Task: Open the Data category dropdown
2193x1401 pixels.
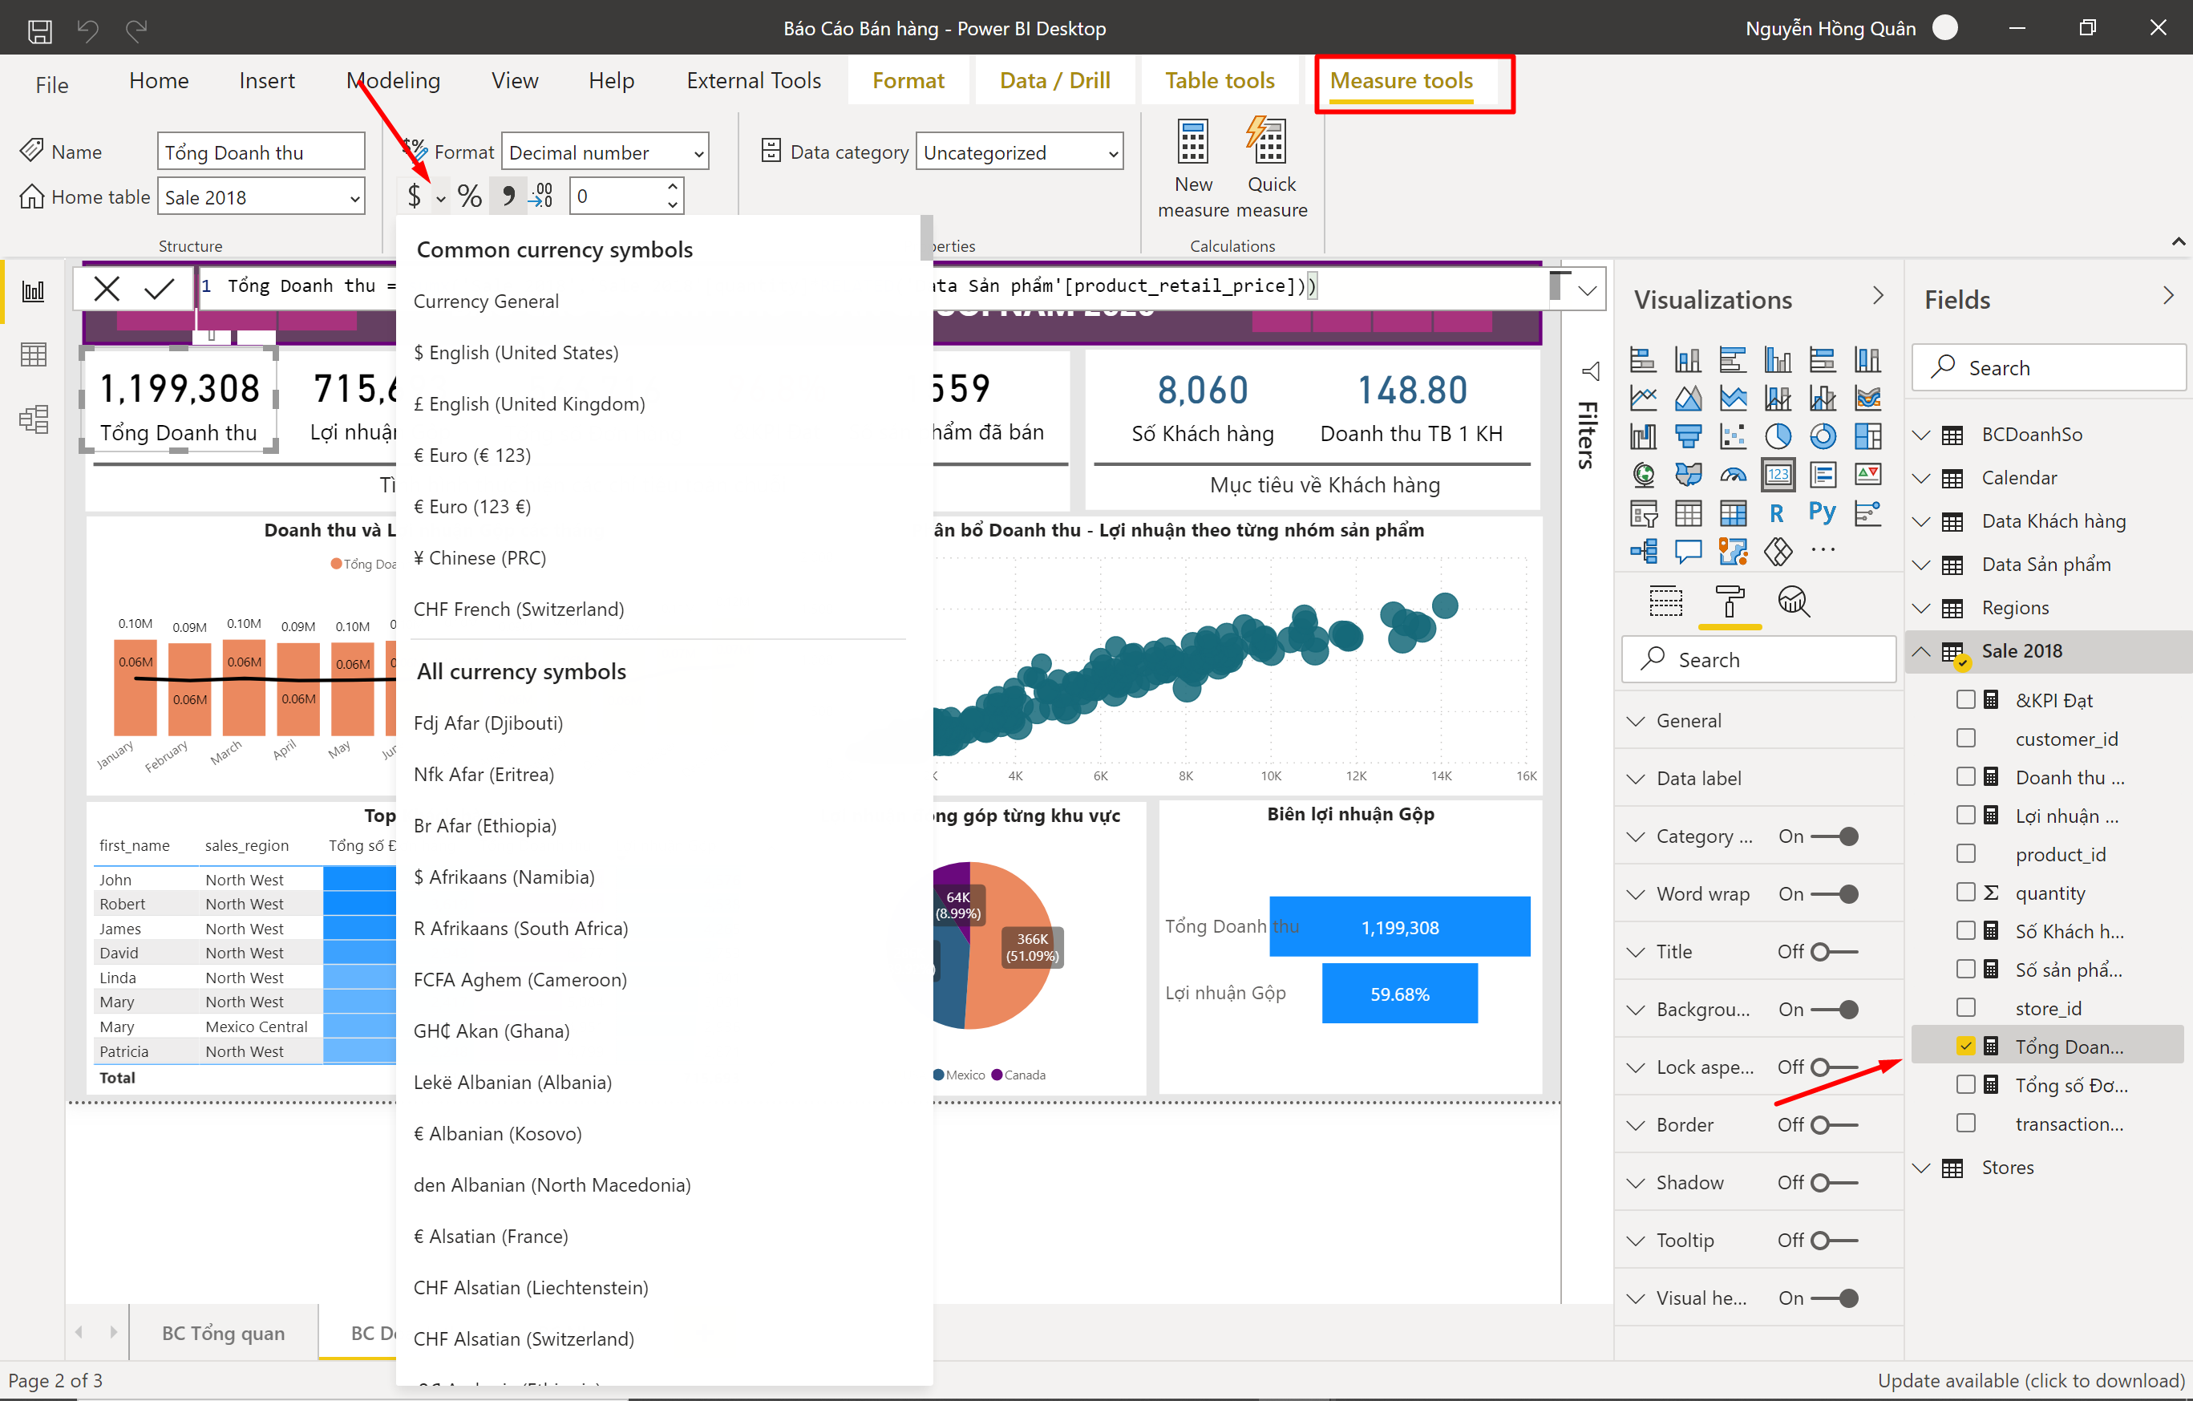Action: tap(1019, 152)
